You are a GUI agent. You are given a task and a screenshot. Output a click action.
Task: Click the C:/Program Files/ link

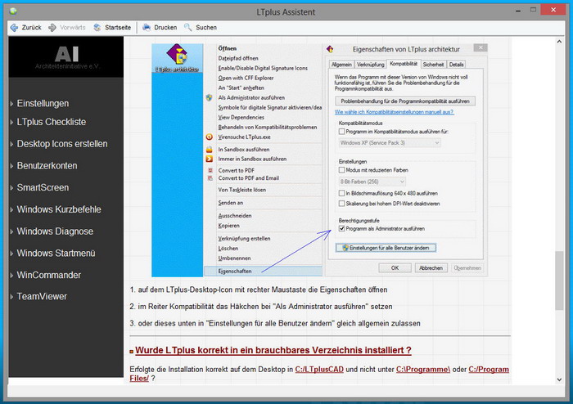click(489, 370)
